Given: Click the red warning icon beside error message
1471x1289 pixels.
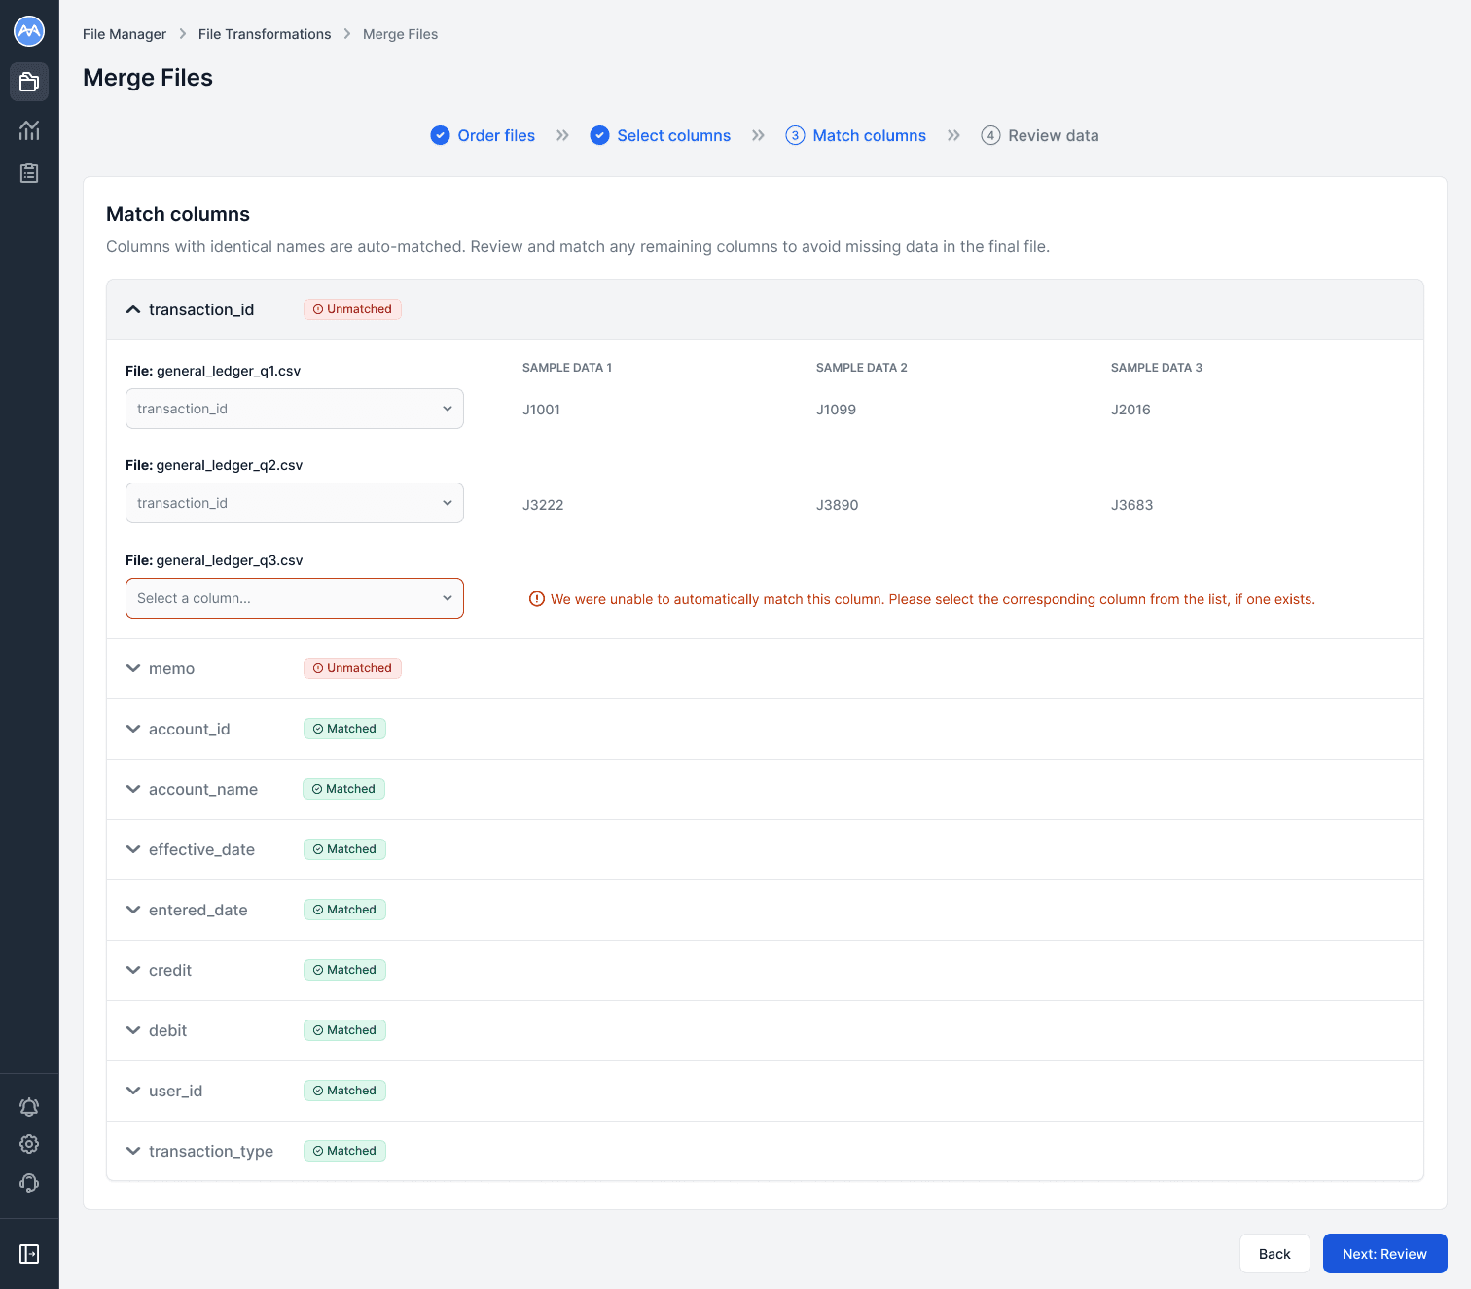Looking at the screenshot, I should click(x=537, y=599).
